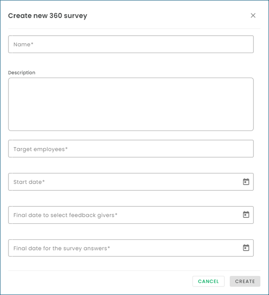Select the Target employees field

pyautogui.click(x=131, y=149)
